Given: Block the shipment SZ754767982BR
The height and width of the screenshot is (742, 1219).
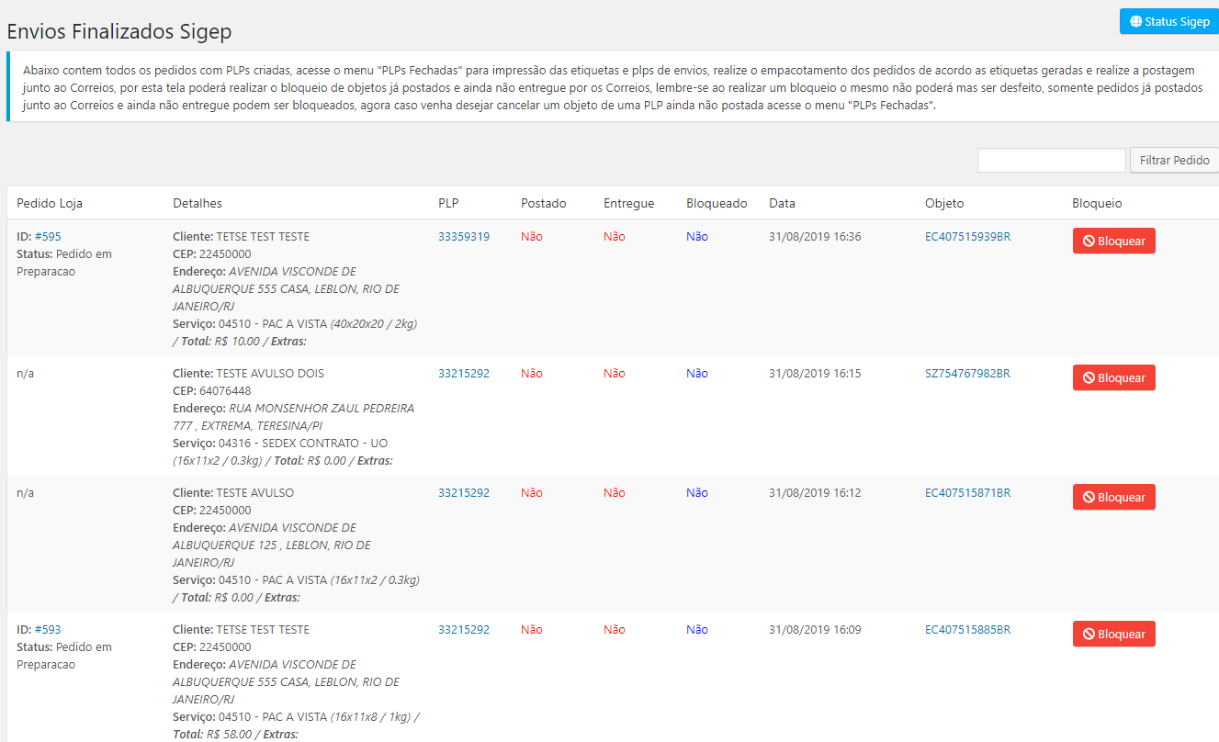Looking at the screenshot, I should [x=1113, y=377].
